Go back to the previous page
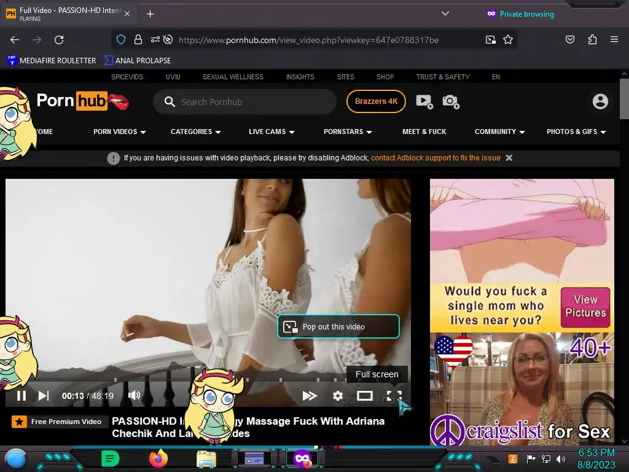 15,40
